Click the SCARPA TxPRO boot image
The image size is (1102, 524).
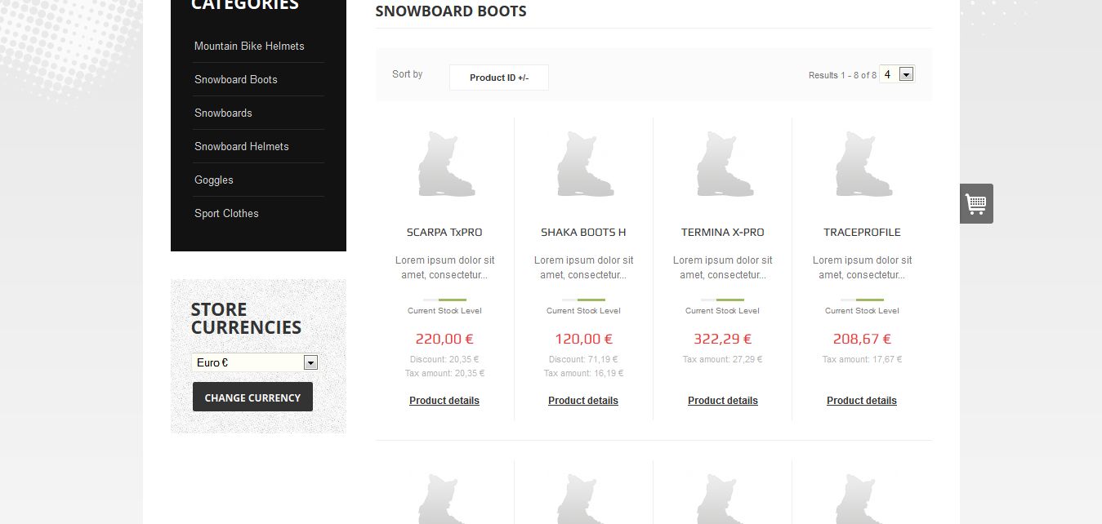[x=445, y=166]
